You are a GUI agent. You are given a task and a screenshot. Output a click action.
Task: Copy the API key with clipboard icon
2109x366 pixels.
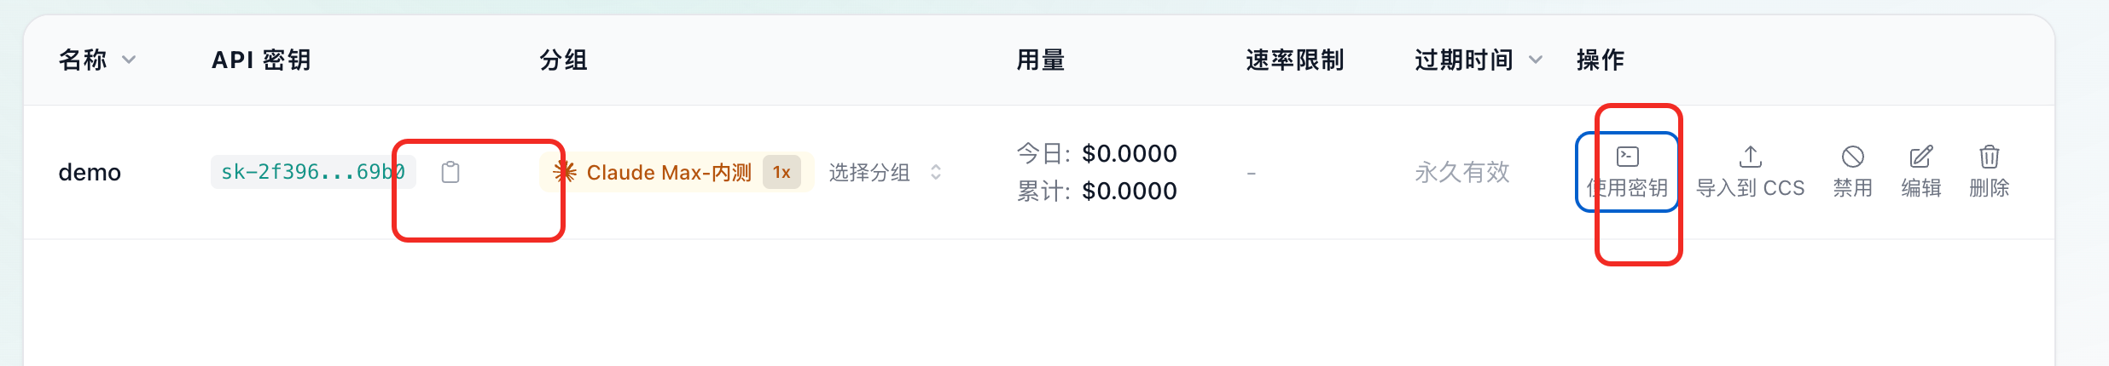pos(450,172)
